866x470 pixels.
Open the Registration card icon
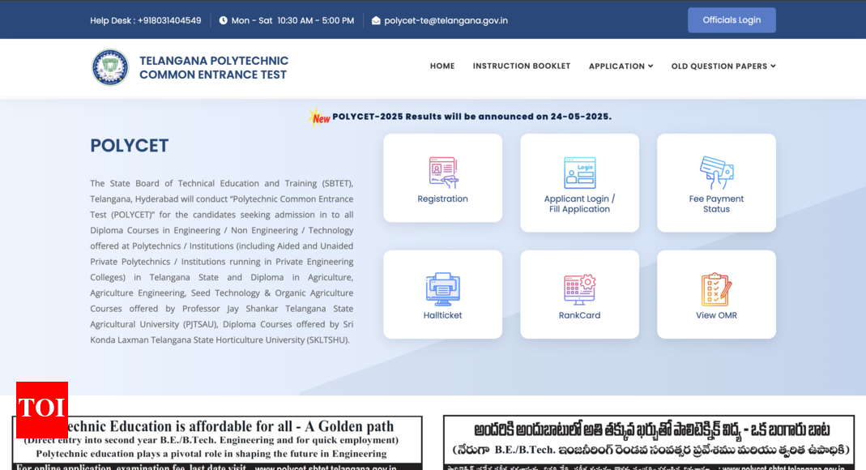(x=443, y=173)
